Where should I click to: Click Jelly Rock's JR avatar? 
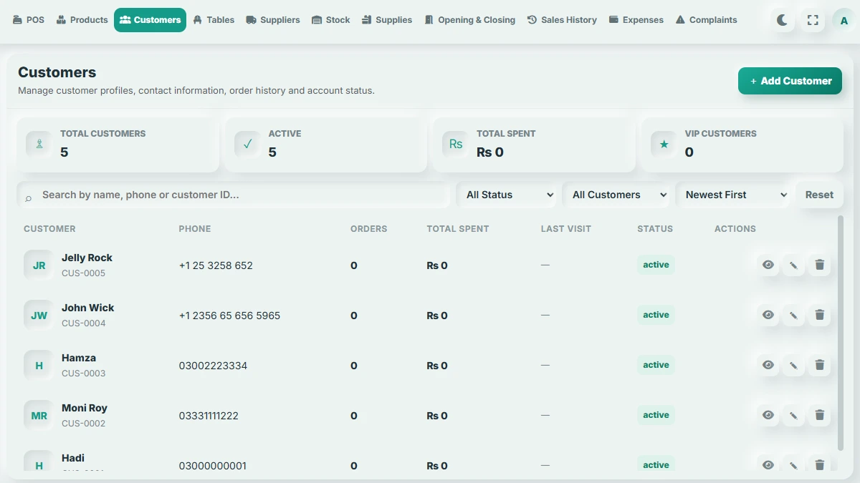[x=39, y=265]
